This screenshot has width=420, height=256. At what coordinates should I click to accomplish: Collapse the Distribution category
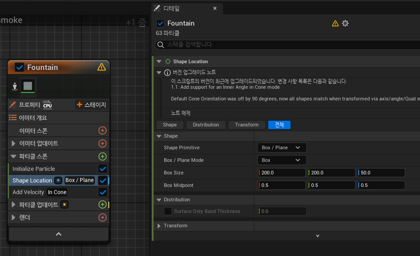(x=159, y=200)
